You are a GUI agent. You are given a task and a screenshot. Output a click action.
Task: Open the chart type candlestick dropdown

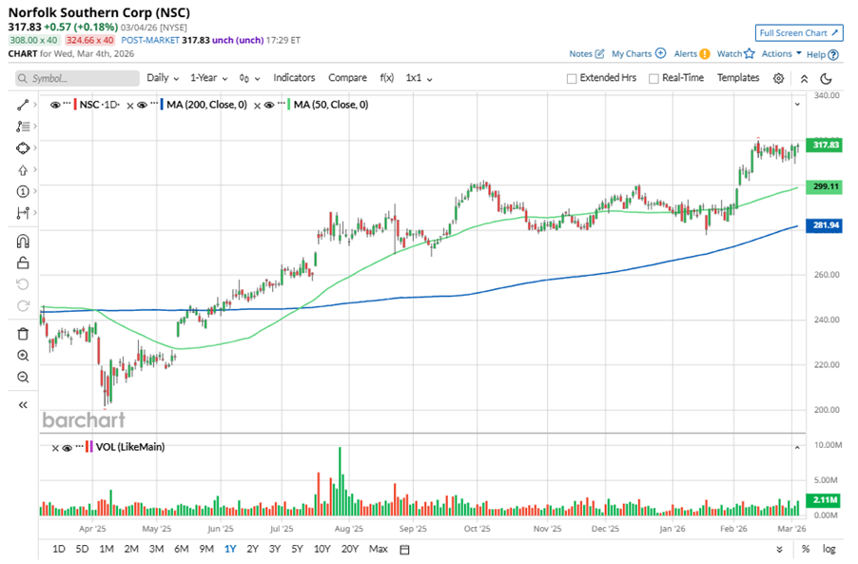tap(249, 79)
